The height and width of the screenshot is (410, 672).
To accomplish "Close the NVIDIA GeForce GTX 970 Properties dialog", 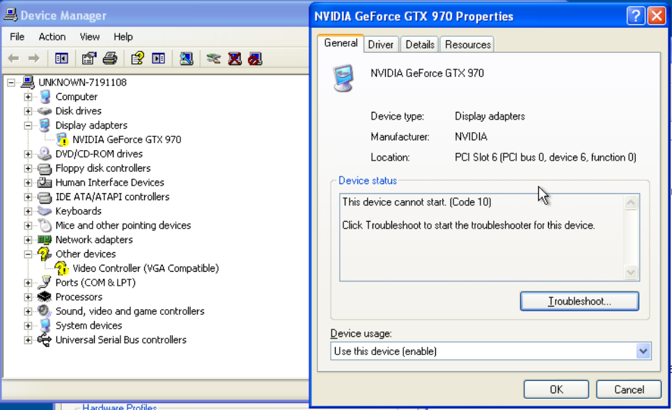I will [x=657, y=16].
